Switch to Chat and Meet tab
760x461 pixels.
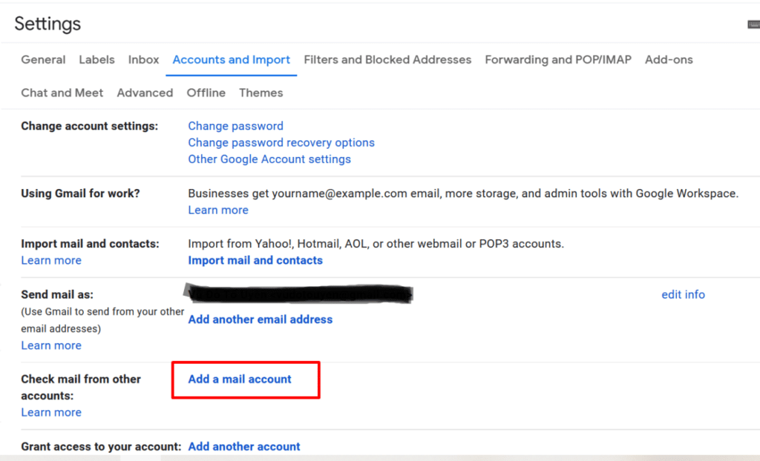click(x=62, y=93)
